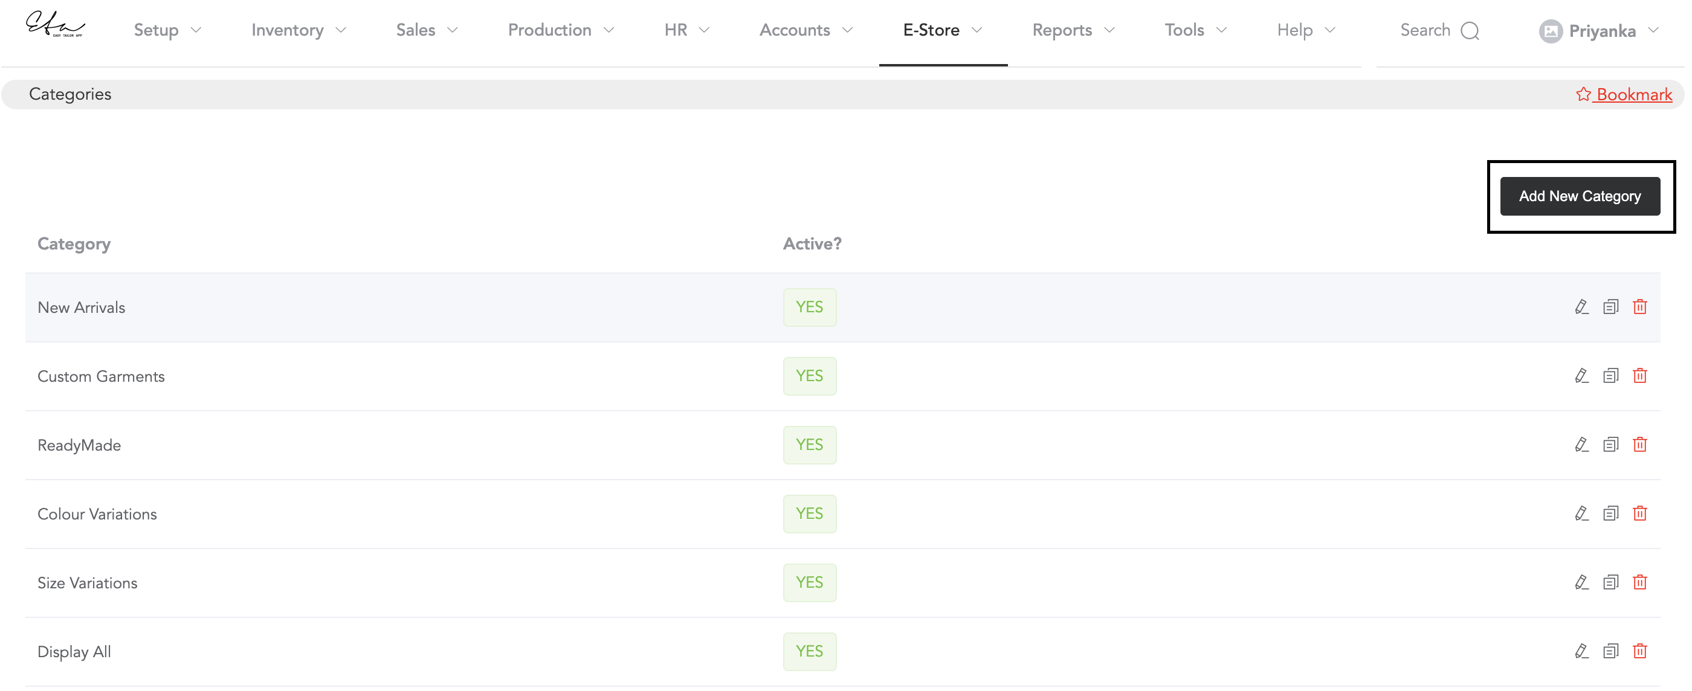This screenshot has height=691, width=1692.
Task: Delete the New Arrivals category
Action: click(1639, 307)
